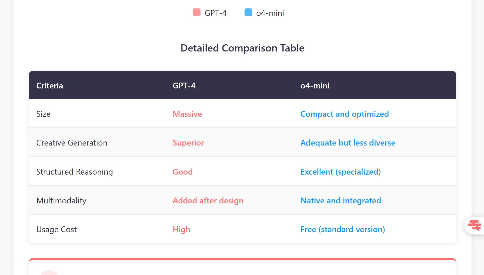Image resolution: width=484 pixels, height=275 pixels.
Task: Select the Size row label
Action: click(43, 114)
